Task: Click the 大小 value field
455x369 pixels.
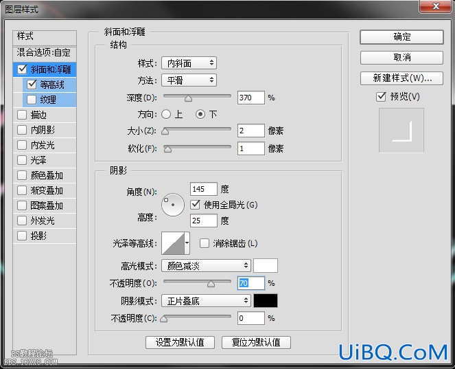Action: [251, 131]
